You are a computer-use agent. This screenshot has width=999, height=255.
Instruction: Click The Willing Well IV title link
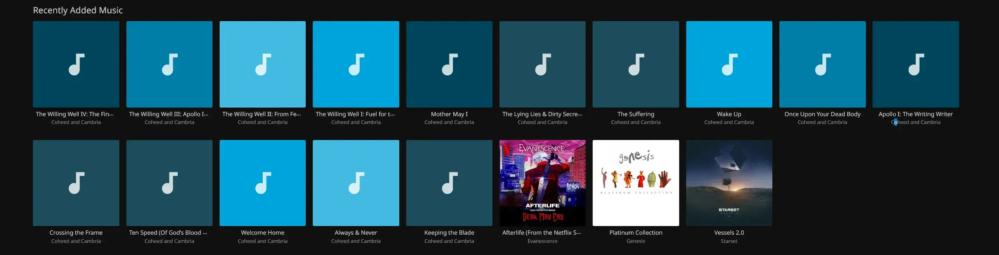click(75, 114)
